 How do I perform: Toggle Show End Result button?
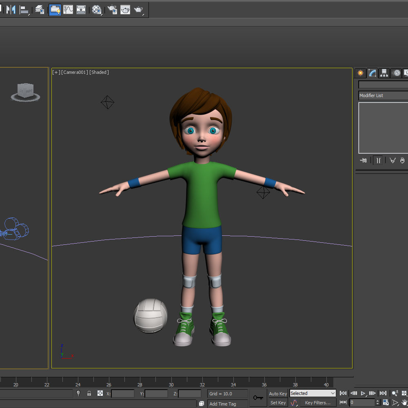[378, 160]
